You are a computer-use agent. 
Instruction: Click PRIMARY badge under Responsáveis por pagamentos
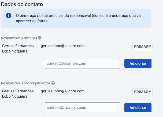142,92
